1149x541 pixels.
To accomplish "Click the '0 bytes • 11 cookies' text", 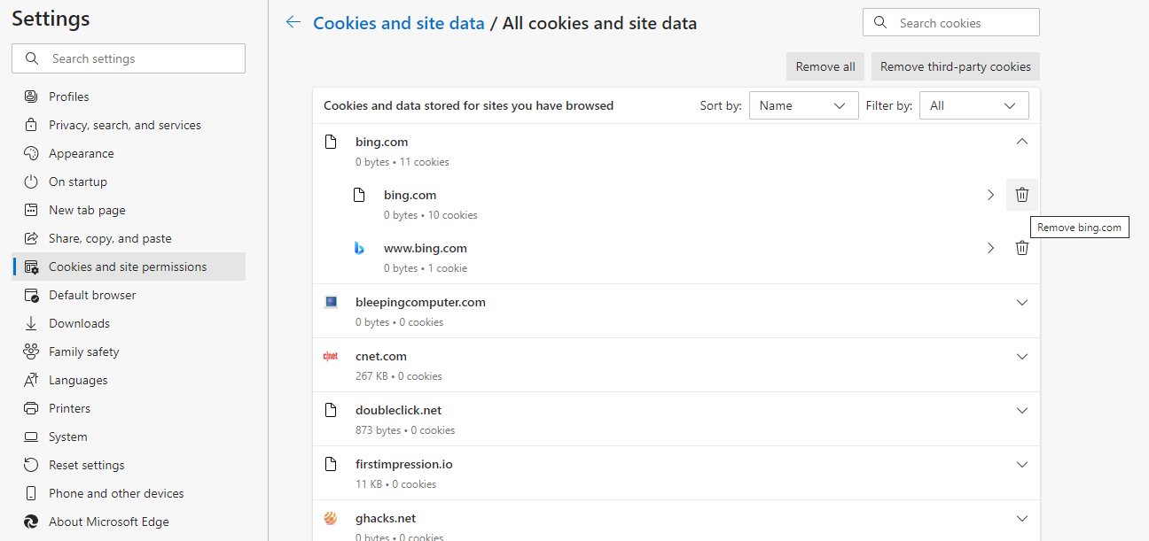I will [x=403, y=162].
